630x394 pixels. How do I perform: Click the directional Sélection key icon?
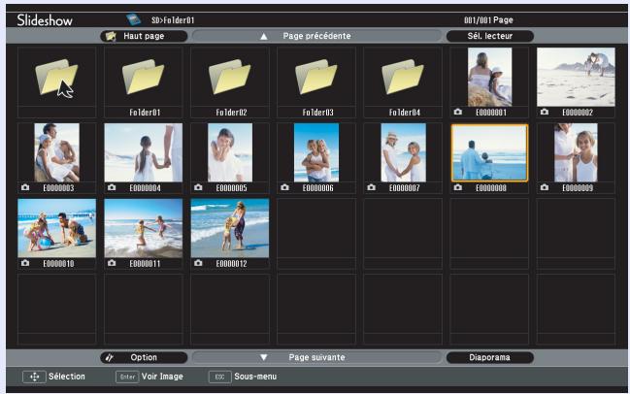tap(34, 377)
